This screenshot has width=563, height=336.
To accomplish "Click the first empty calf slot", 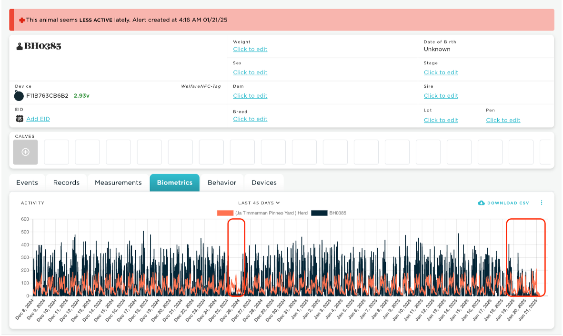I will click(x=56, y=153).
